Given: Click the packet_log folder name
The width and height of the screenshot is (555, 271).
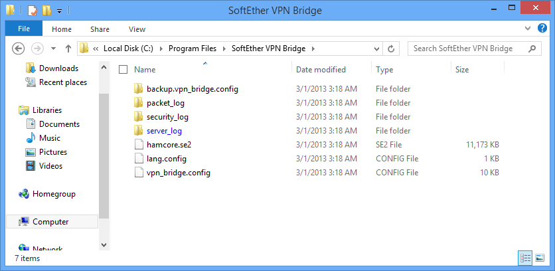Looking at the screenshot, I should click(x=165, y=103).
